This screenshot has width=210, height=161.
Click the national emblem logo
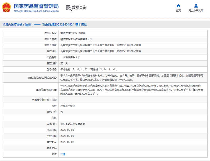click(x=6, y=7)
